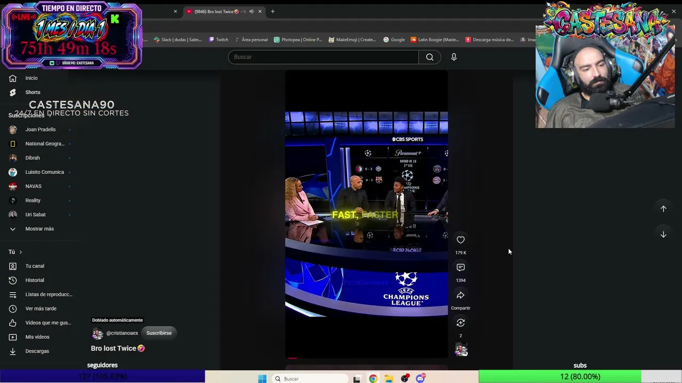Go to YouTube Inicio in sidebar
The height and width of the screenshot is (383, 682).
31,78
